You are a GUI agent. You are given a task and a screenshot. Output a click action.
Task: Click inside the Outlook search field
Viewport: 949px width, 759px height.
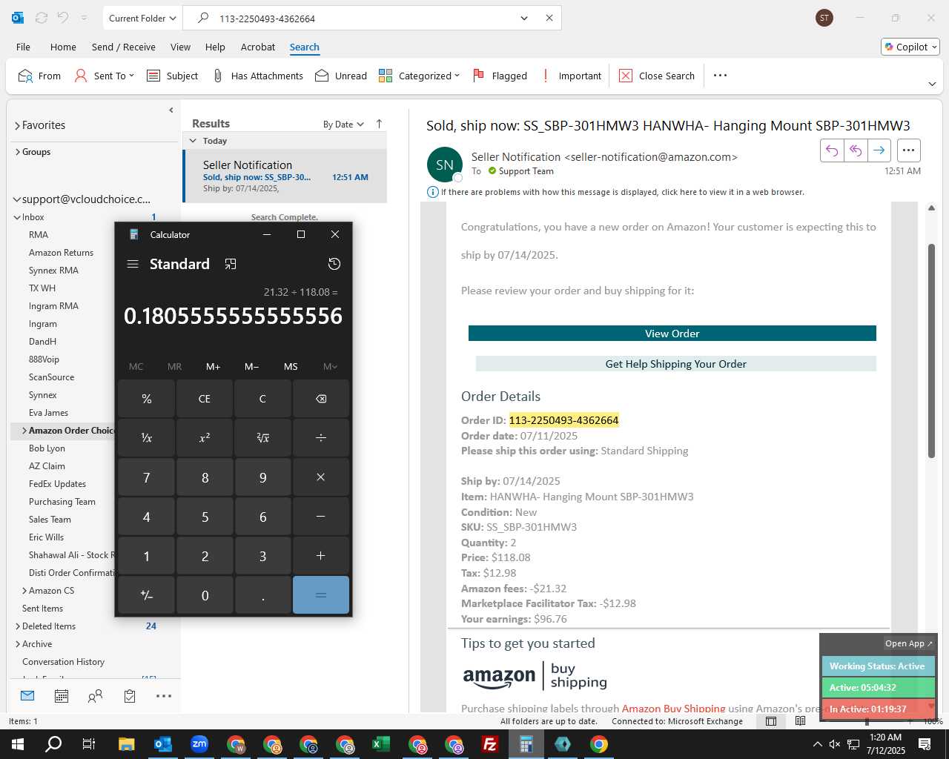363,18
